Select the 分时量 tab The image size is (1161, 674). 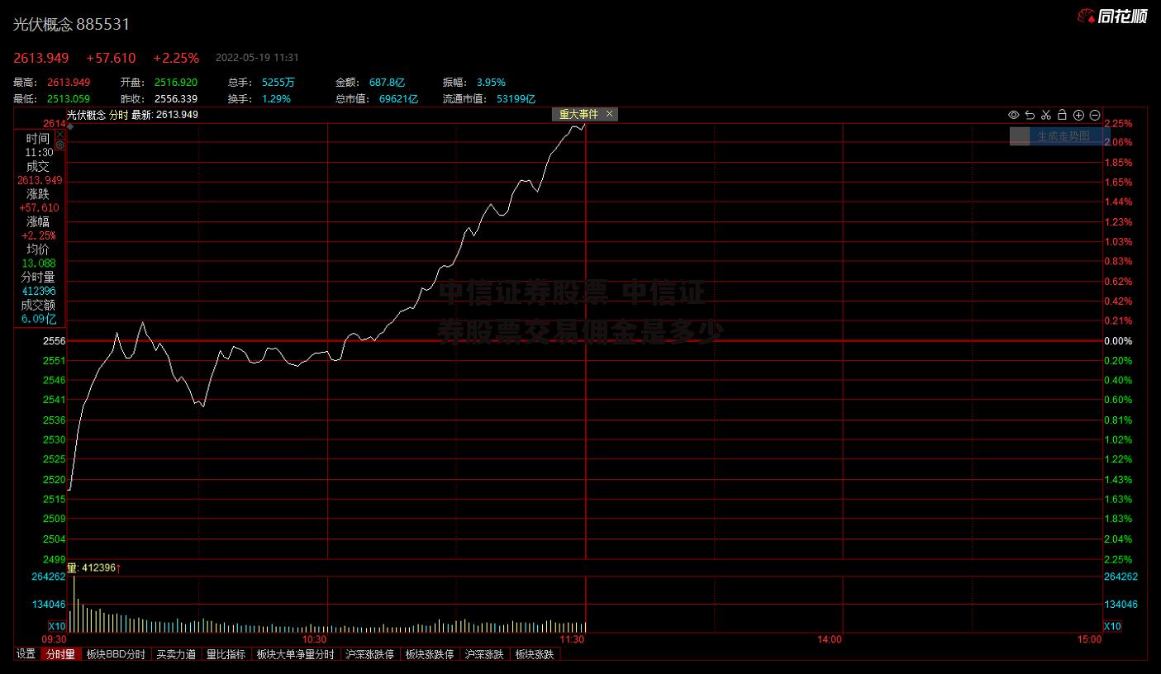pyautogui.click(x=60, y=654)
